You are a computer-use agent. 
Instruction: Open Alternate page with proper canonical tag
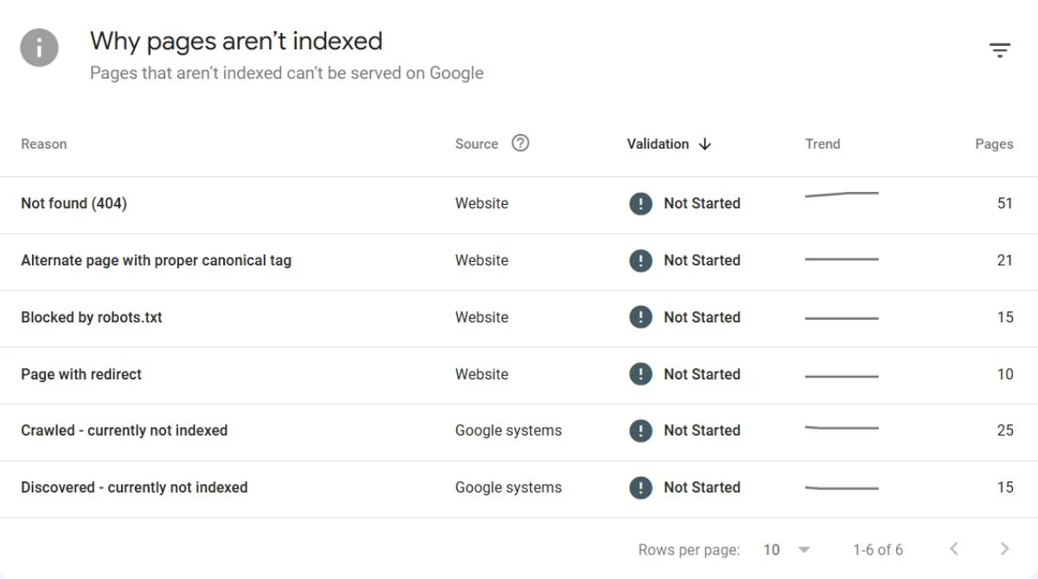(519, 261)
